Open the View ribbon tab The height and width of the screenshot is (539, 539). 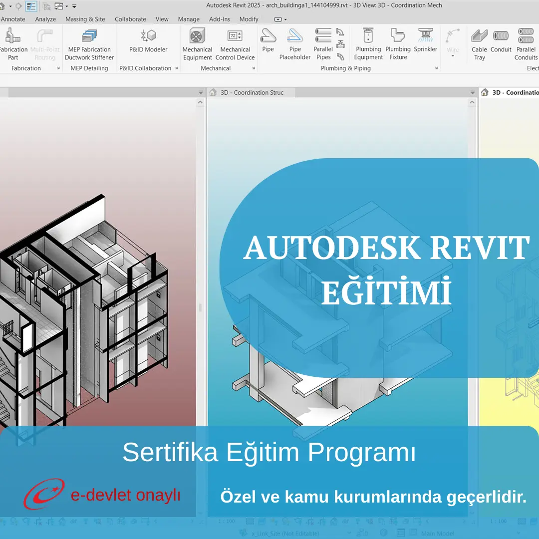[162, 19]
